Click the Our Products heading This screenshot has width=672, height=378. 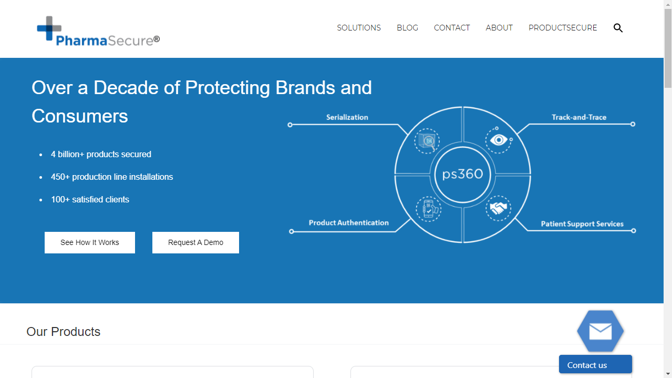coord(64,332)
